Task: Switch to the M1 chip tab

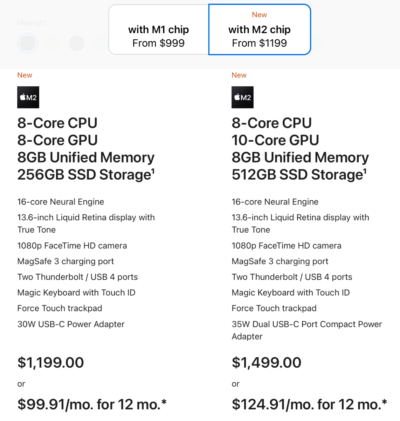Action: coord(159,29)
